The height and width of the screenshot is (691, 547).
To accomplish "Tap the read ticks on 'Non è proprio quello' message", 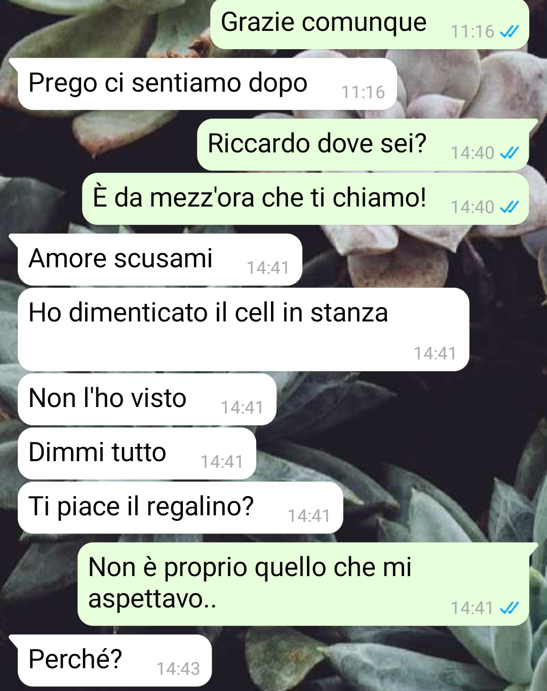I will click(x=509, y=608).
